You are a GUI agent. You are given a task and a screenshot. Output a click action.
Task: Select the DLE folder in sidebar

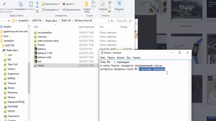pyautogui.click(x=9, y=59)
